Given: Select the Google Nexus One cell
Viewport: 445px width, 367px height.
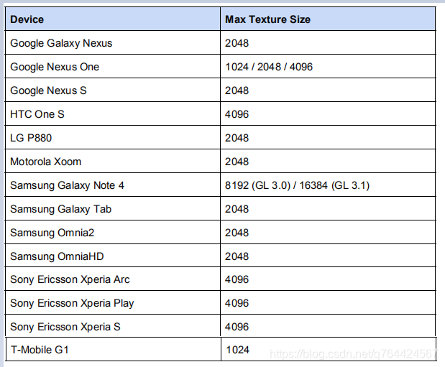Looking at the screenshot, I should (x=55, y=67).
